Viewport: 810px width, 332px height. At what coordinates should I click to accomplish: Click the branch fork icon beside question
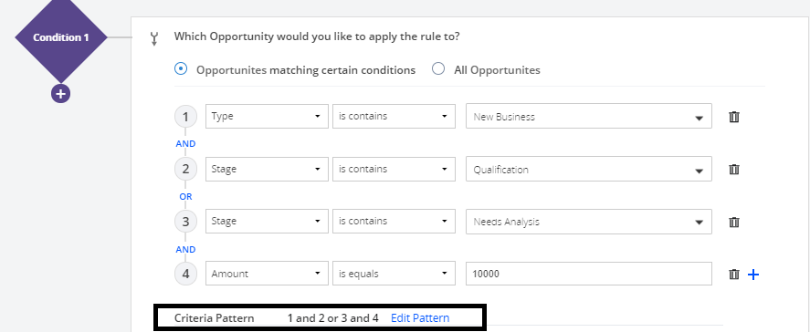(x=154, y=39)
